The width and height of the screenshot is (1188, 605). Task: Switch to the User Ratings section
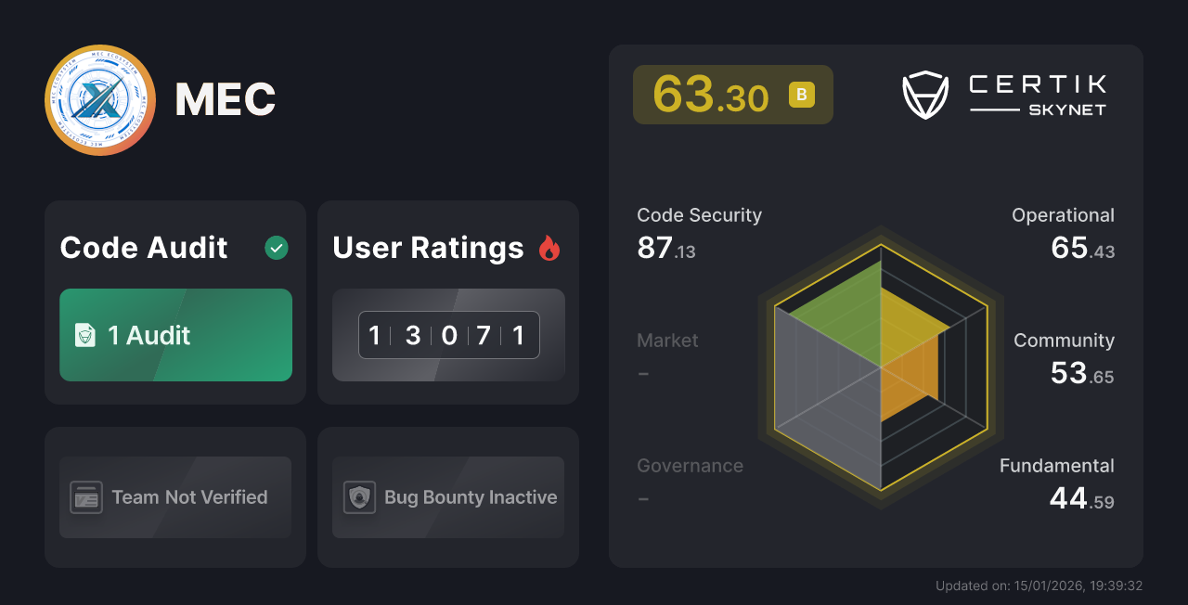(x=427, y=248)
